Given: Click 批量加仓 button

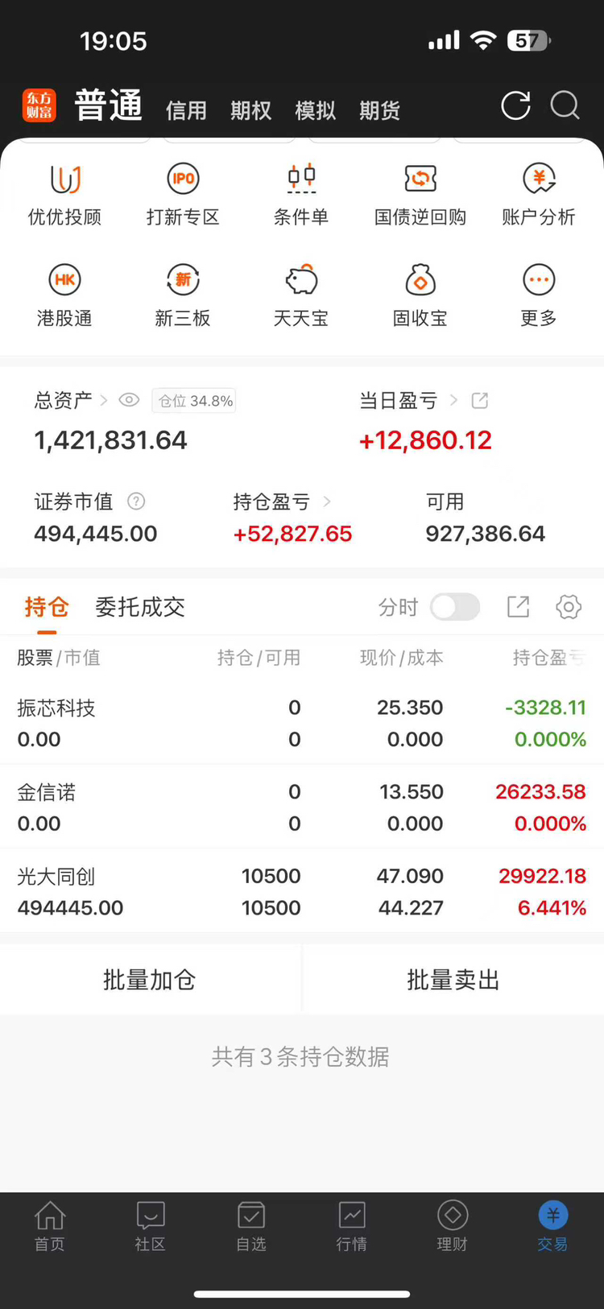Looking at the screenshot, I should click(150, 980).
